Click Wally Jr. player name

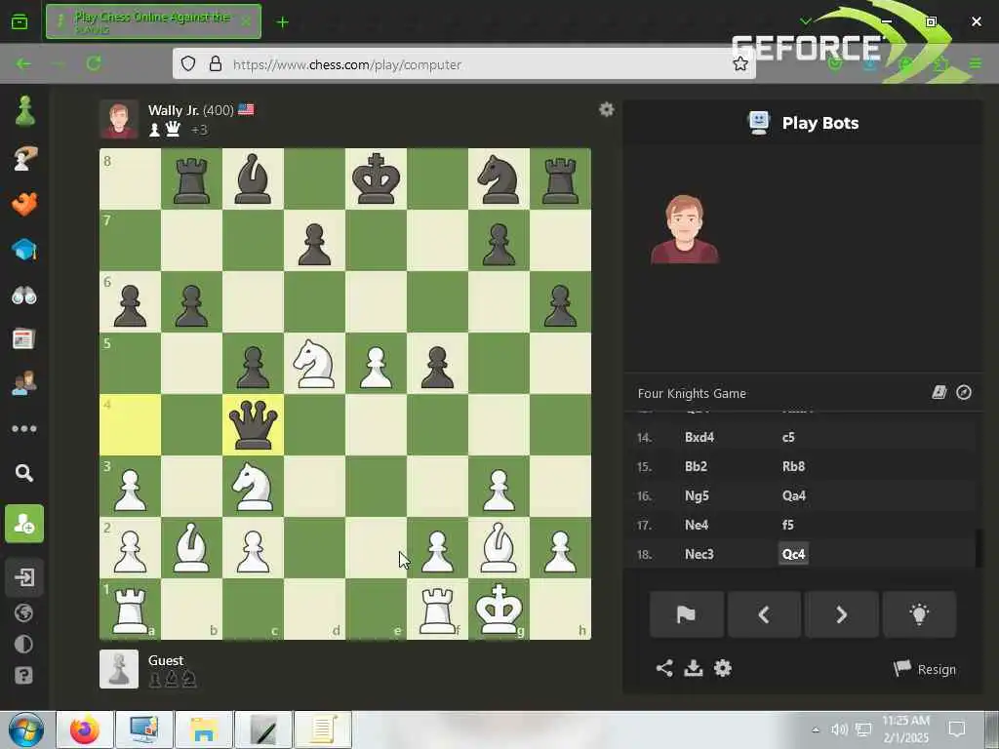tap(174, 110)
